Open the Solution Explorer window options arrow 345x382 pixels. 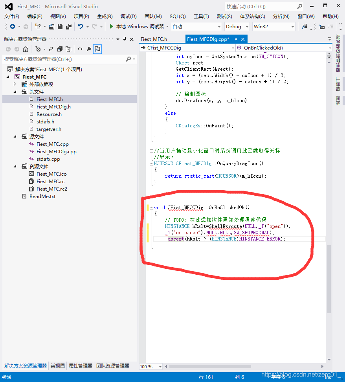pos(118,39)
